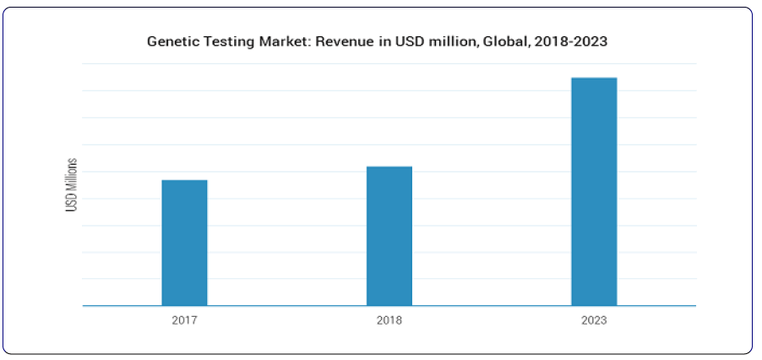Click the base of the 2017 bar
The image size is (762, 360).
point(184,303)
